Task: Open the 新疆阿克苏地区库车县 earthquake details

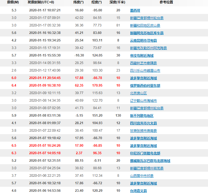Action: coord(147,33)
